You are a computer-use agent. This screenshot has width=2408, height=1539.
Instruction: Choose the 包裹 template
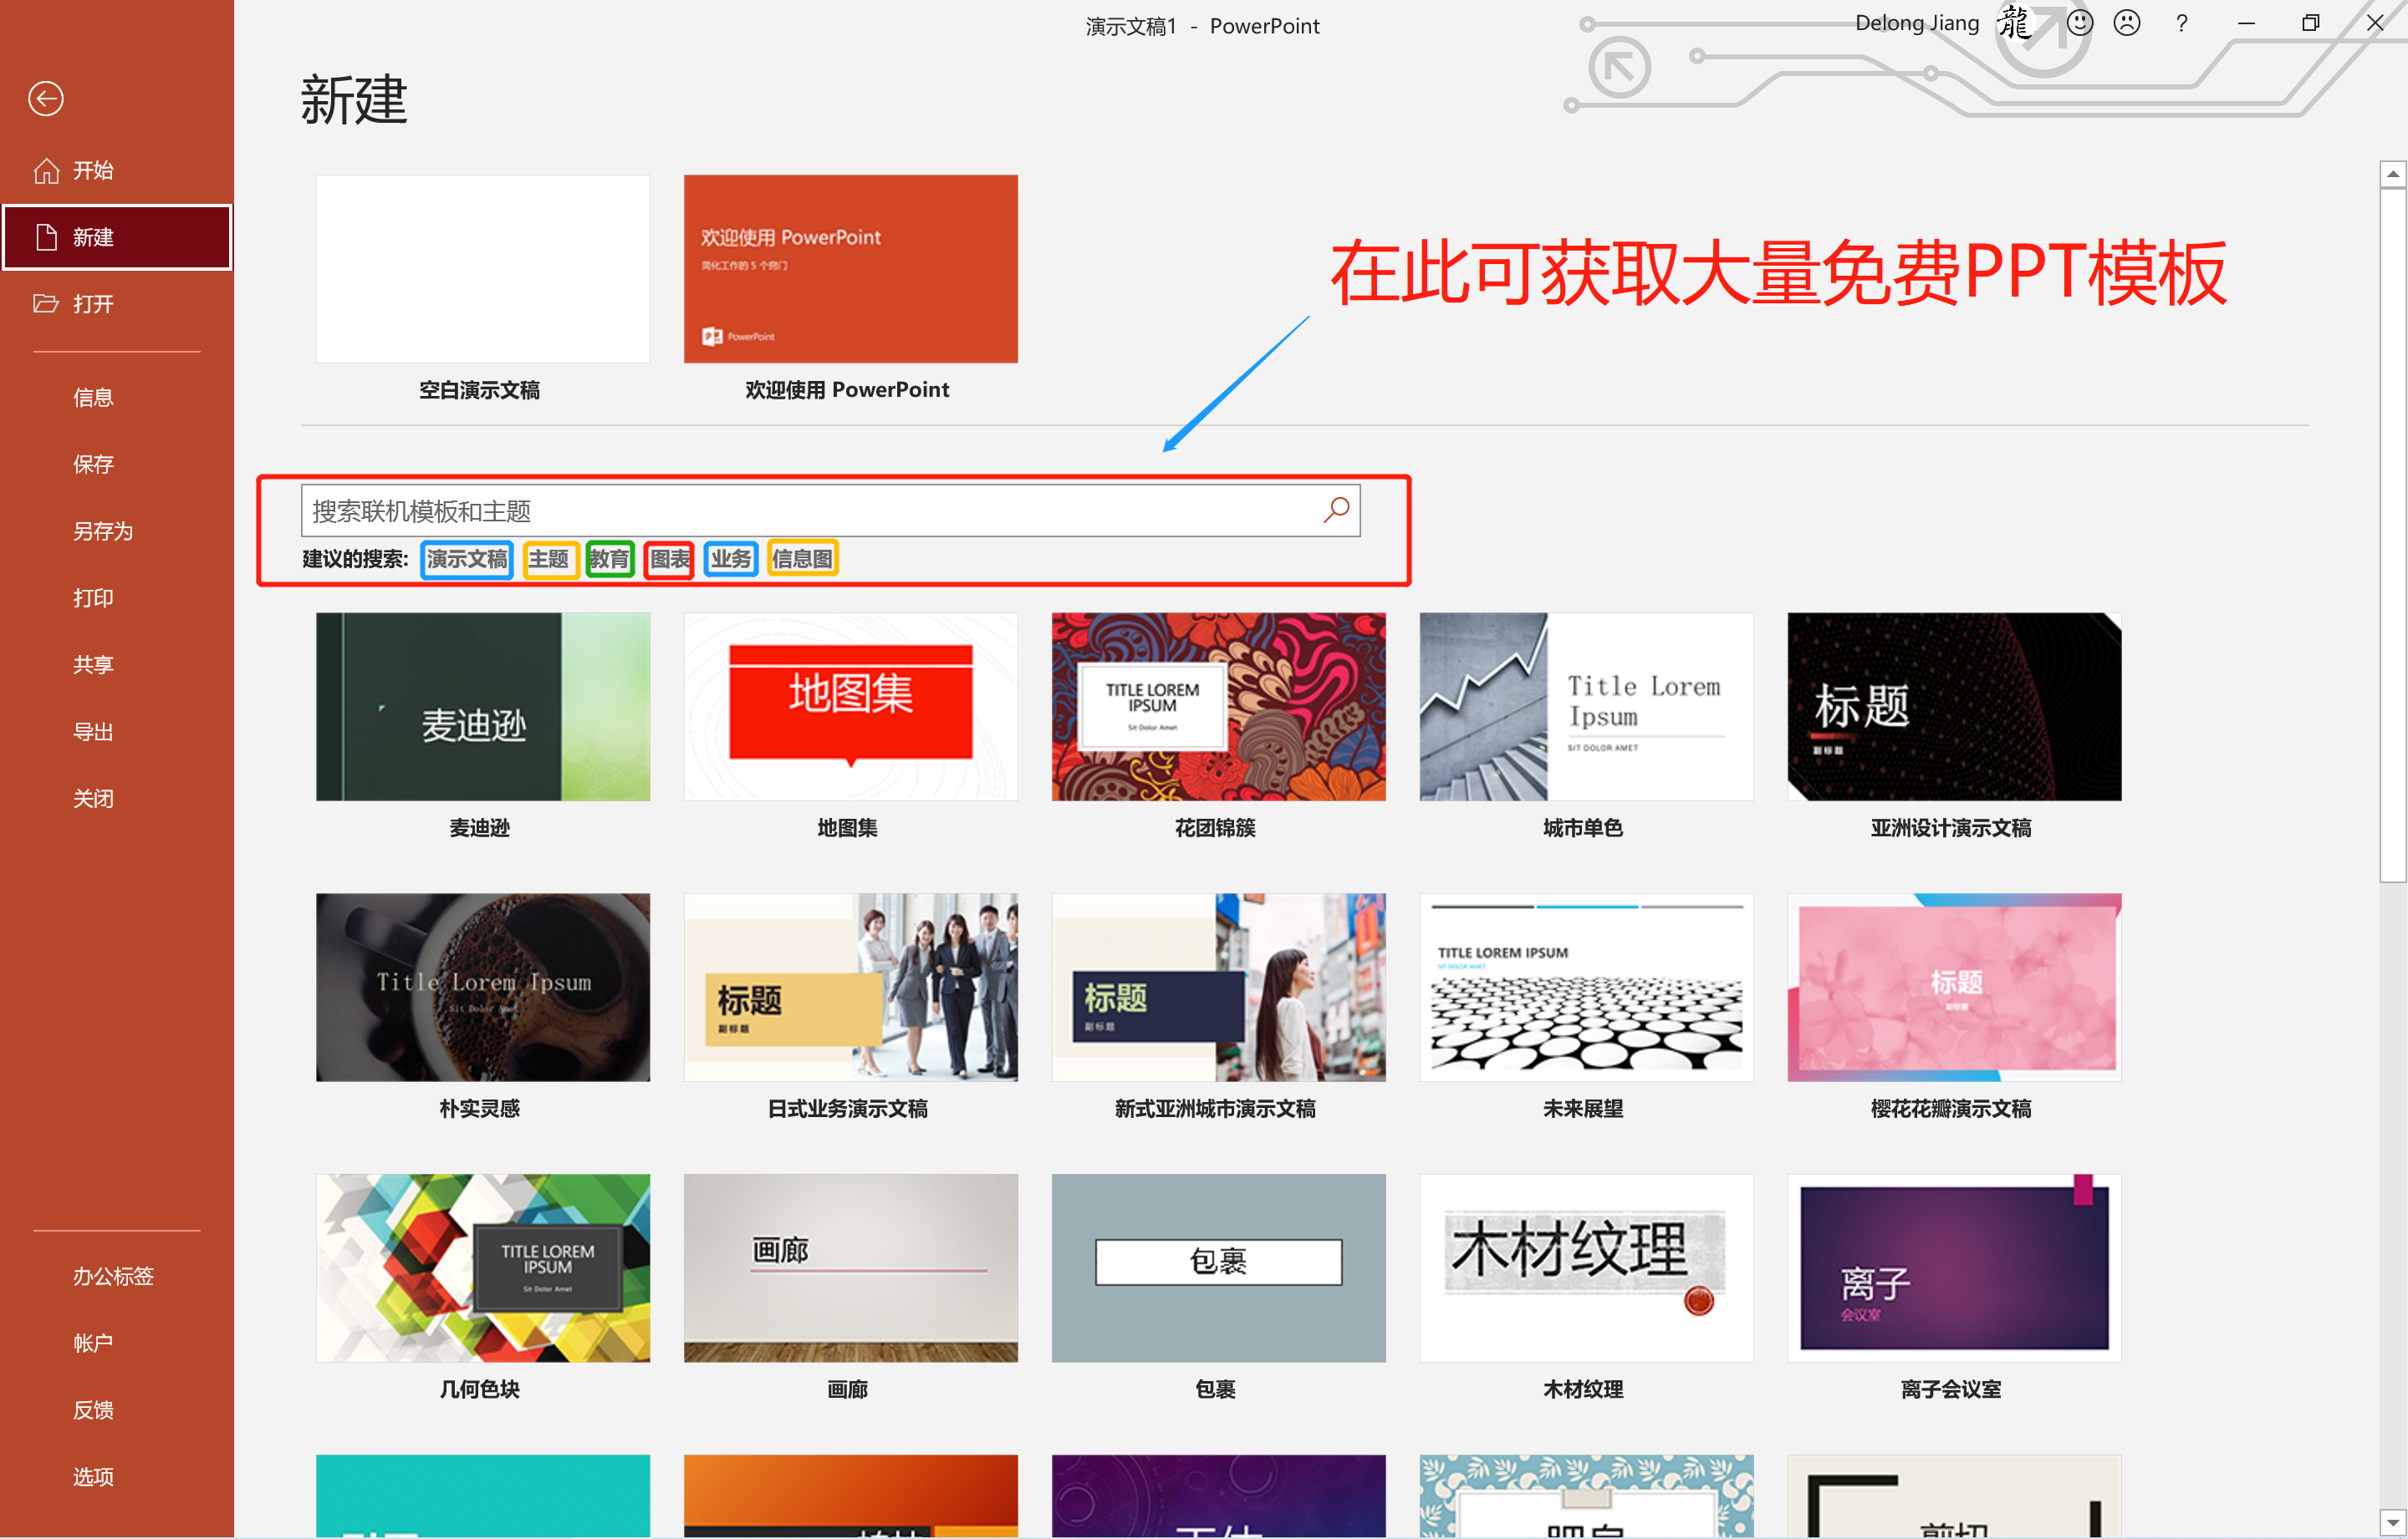(x=1219, y=1268)
